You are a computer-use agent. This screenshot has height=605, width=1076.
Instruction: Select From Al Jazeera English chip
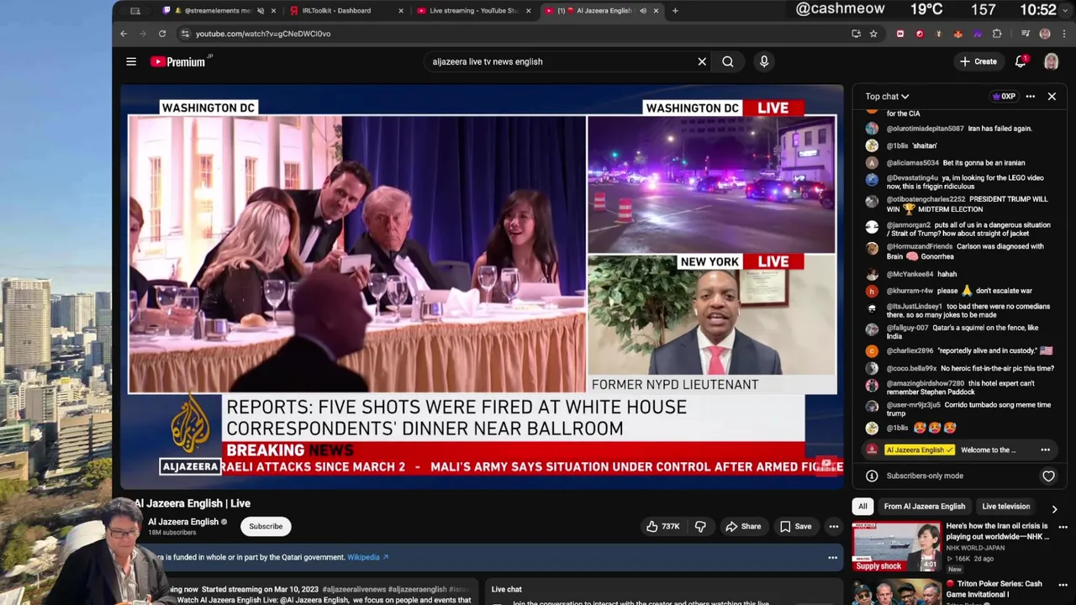[x=924, y=507]
